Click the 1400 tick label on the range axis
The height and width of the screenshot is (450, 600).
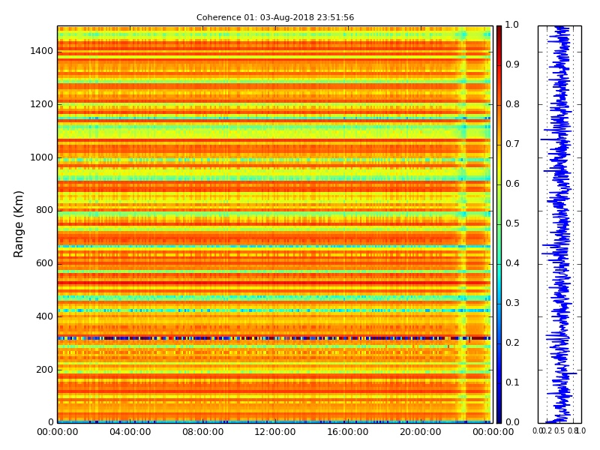(42, 51)
